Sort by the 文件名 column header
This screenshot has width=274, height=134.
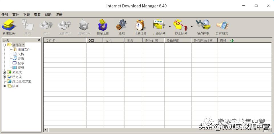pyautogui.click(x=65, y=40)
